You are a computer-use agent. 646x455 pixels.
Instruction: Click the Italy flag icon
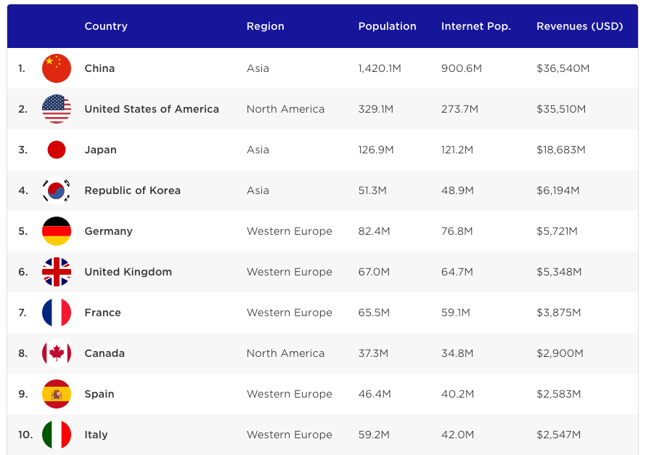click(x=56, y=435)
